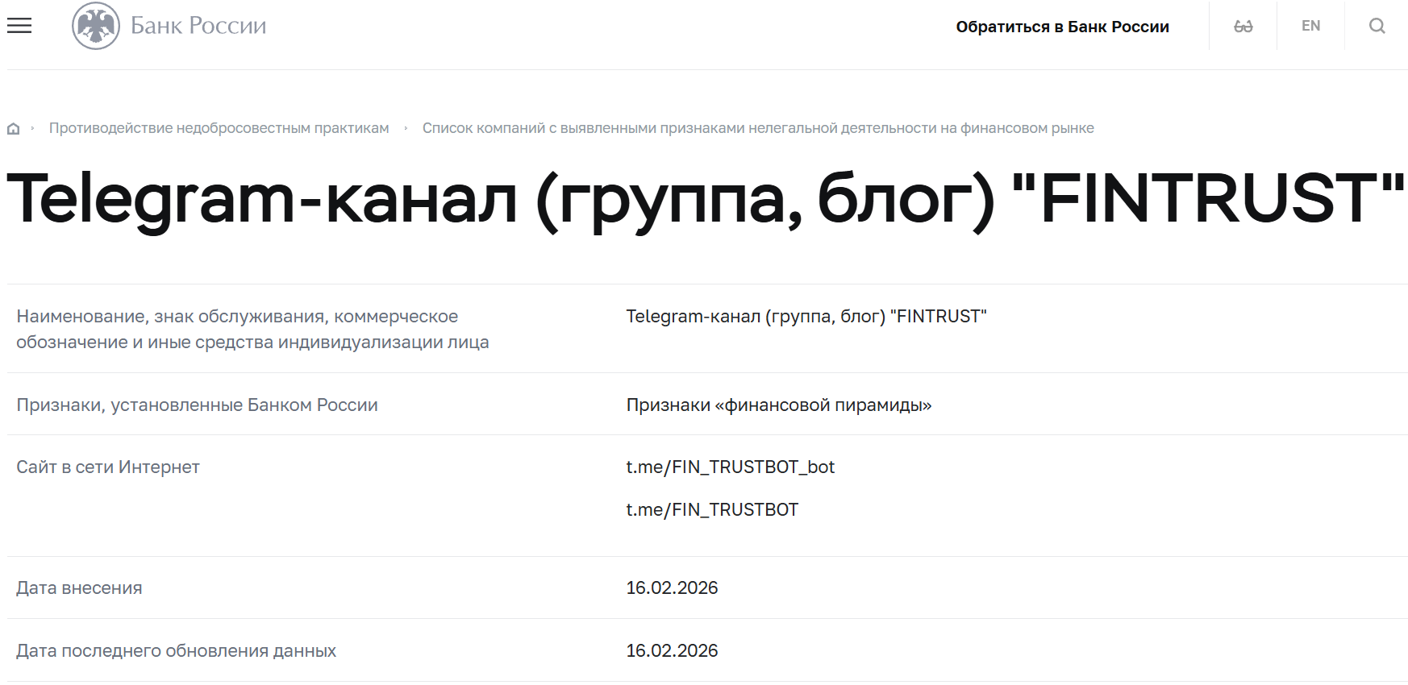This screenshot has height=685, width=1408.
Task: Open "Обратиться в Банк России" link
Action: (x=1062, y=27)
